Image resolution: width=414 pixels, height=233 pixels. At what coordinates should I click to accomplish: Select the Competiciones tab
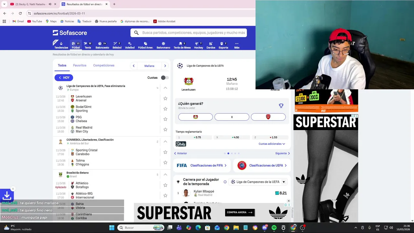coord(104,65)
